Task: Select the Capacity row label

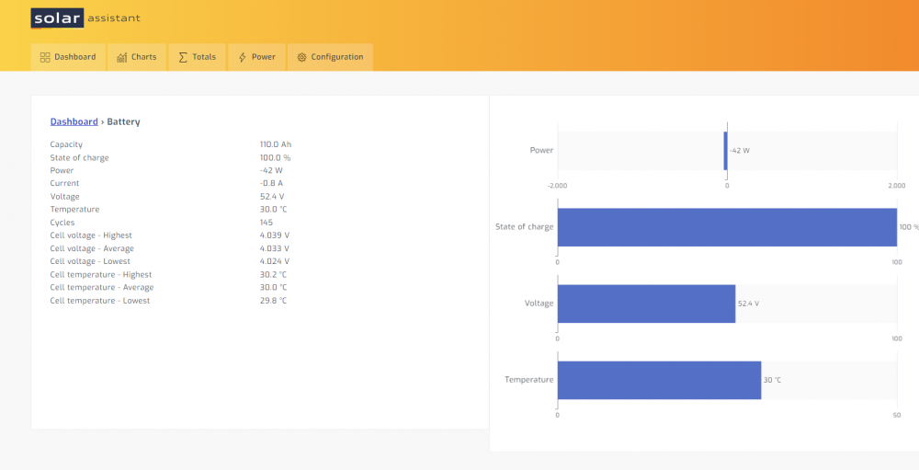Action: click(x=66, y=144)
